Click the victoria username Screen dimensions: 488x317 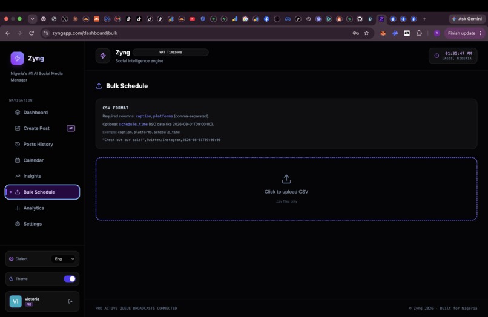click(32, 299)
